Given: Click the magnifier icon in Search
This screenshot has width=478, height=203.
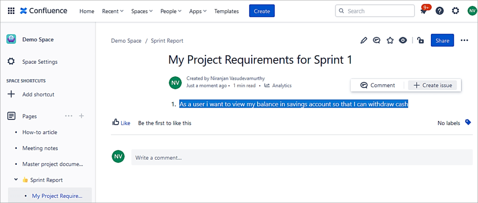Looking at the screenshot, I should [341, 11].
